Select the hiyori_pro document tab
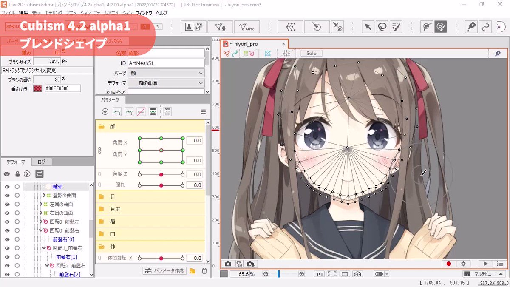This screenshot has height=287, width=510. 255,44
